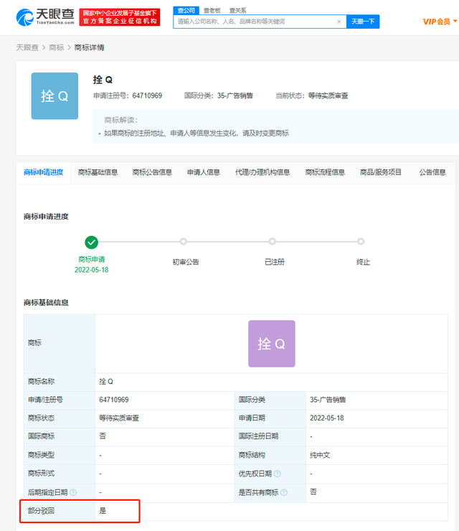
Task: Click the date 2022-05-18 under 商标申请 step
Action: pos(91,270)
